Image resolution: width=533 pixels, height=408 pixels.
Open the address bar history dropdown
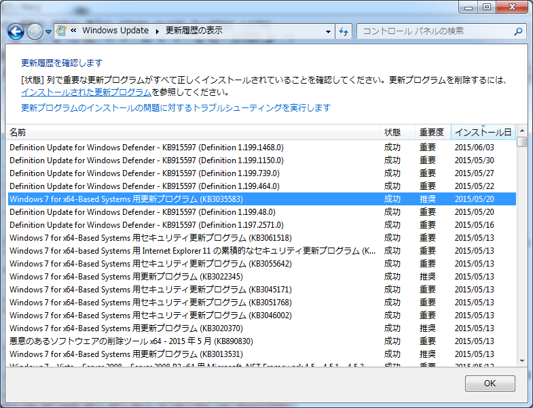(x=328, y=32)
